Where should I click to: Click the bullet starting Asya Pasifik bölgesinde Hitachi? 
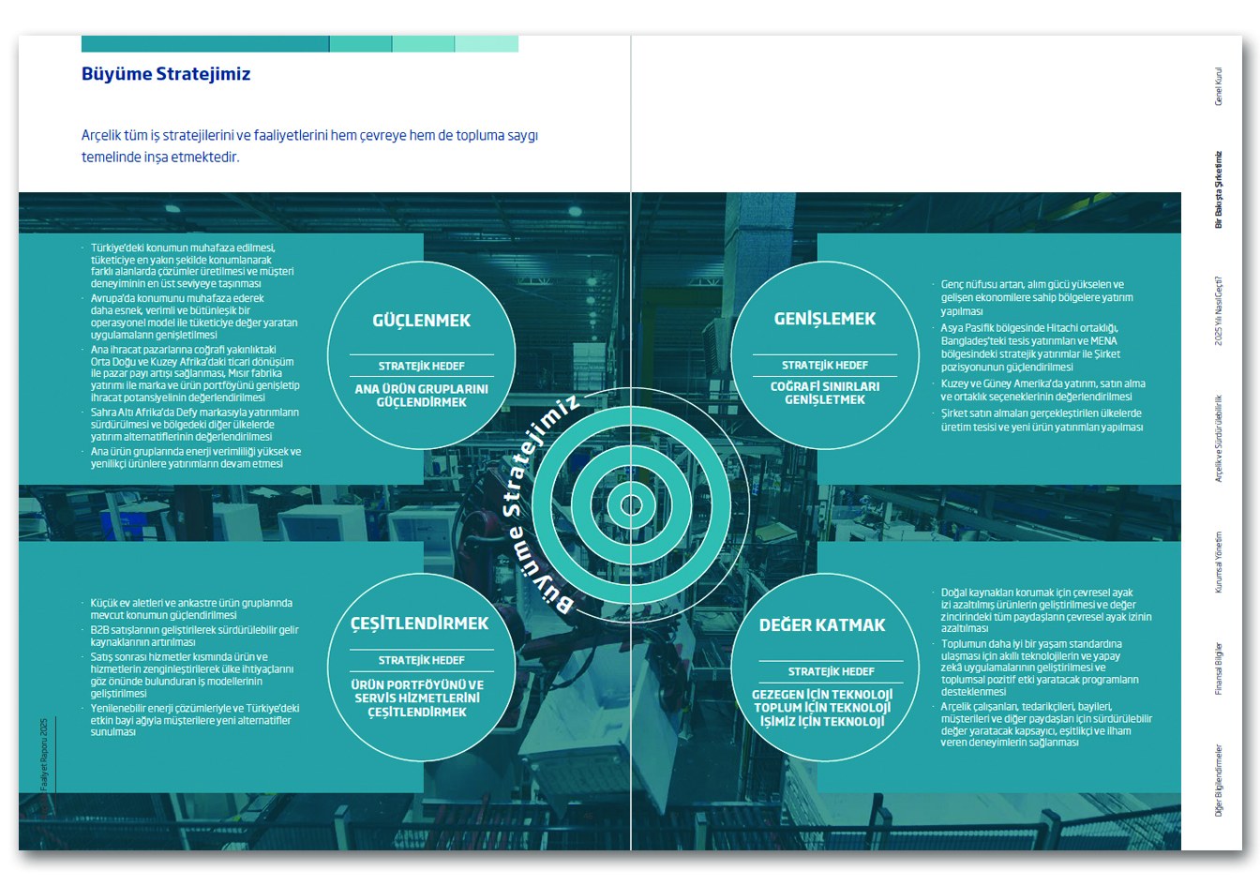coord(1031,348)
